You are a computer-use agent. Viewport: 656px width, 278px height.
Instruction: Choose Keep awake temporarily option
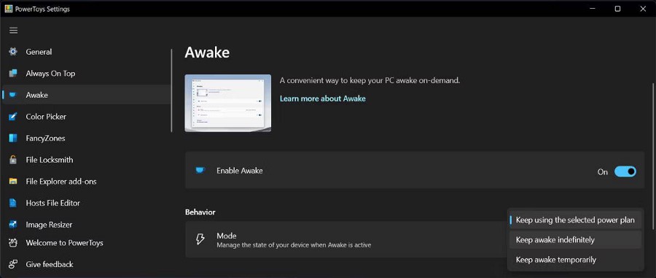(x=575, y=260)
